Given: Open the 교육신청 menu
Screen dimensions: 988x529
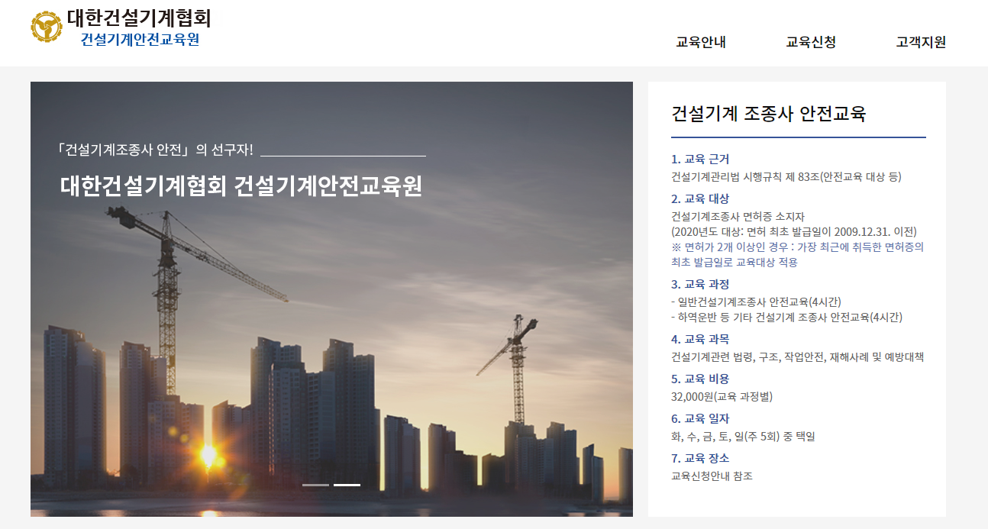Looking at the screenshot, I should [x=811, y=42].
